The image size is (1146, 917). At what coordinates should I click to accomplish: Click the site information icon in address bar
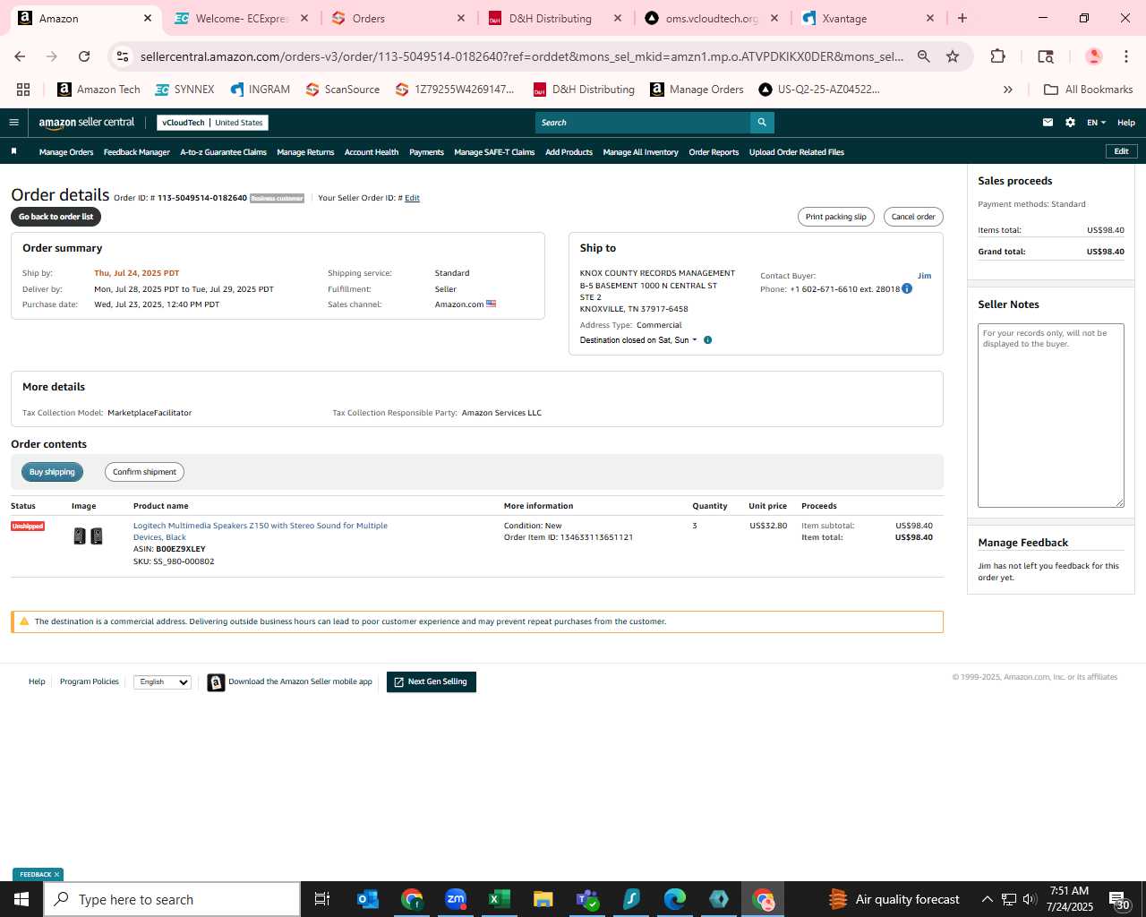click(123, 56)
